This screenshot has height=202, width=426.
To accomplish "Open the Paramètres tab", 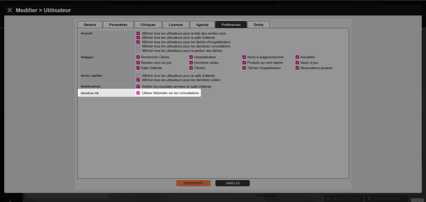I will [118, 25].
